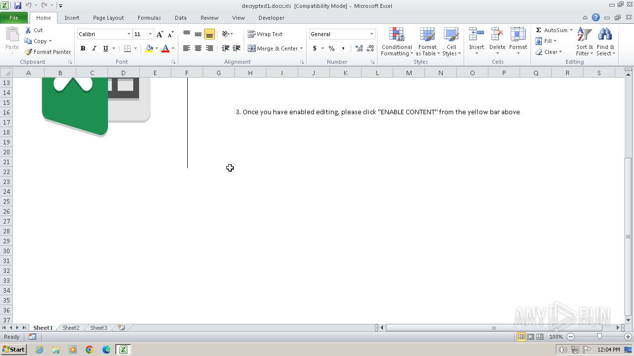
Task: Increase decimal places
Action: pos(359,48)
